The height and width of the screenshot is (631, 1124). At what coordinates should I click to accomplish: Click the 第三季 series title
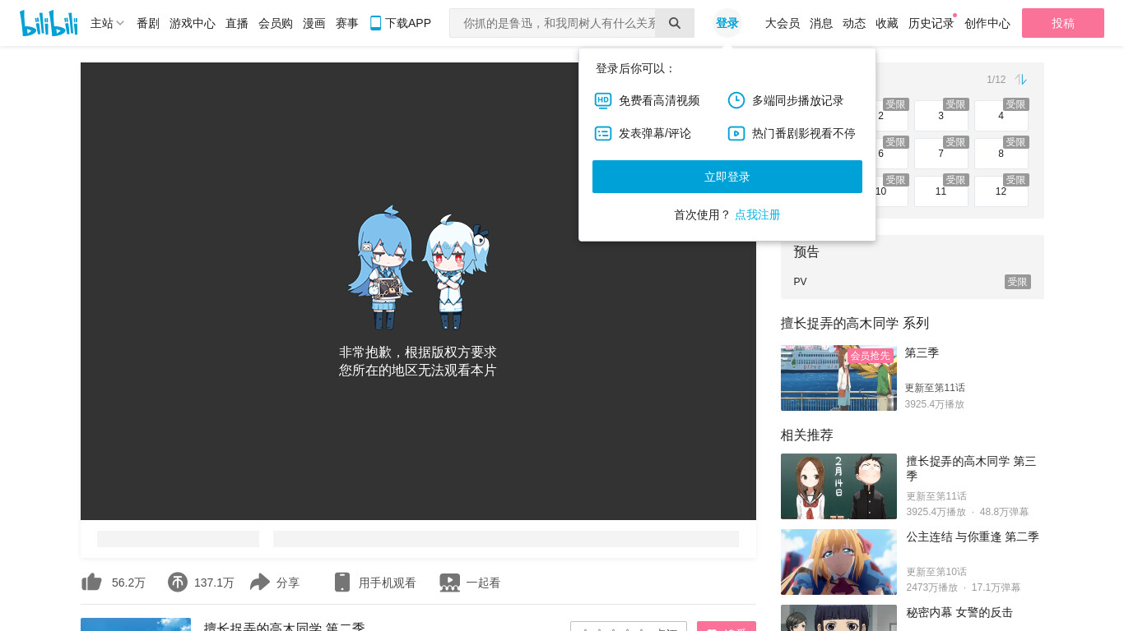(922, 353)
